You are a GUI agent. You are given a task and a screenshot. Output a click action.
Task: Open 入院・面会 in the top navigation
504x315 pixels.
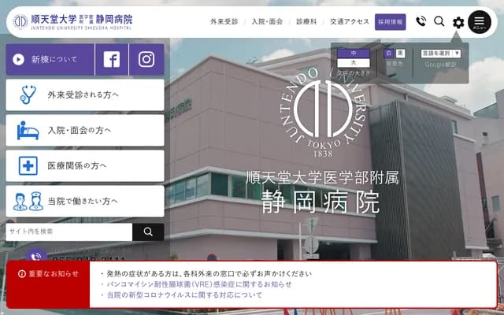tap(267, 21)
